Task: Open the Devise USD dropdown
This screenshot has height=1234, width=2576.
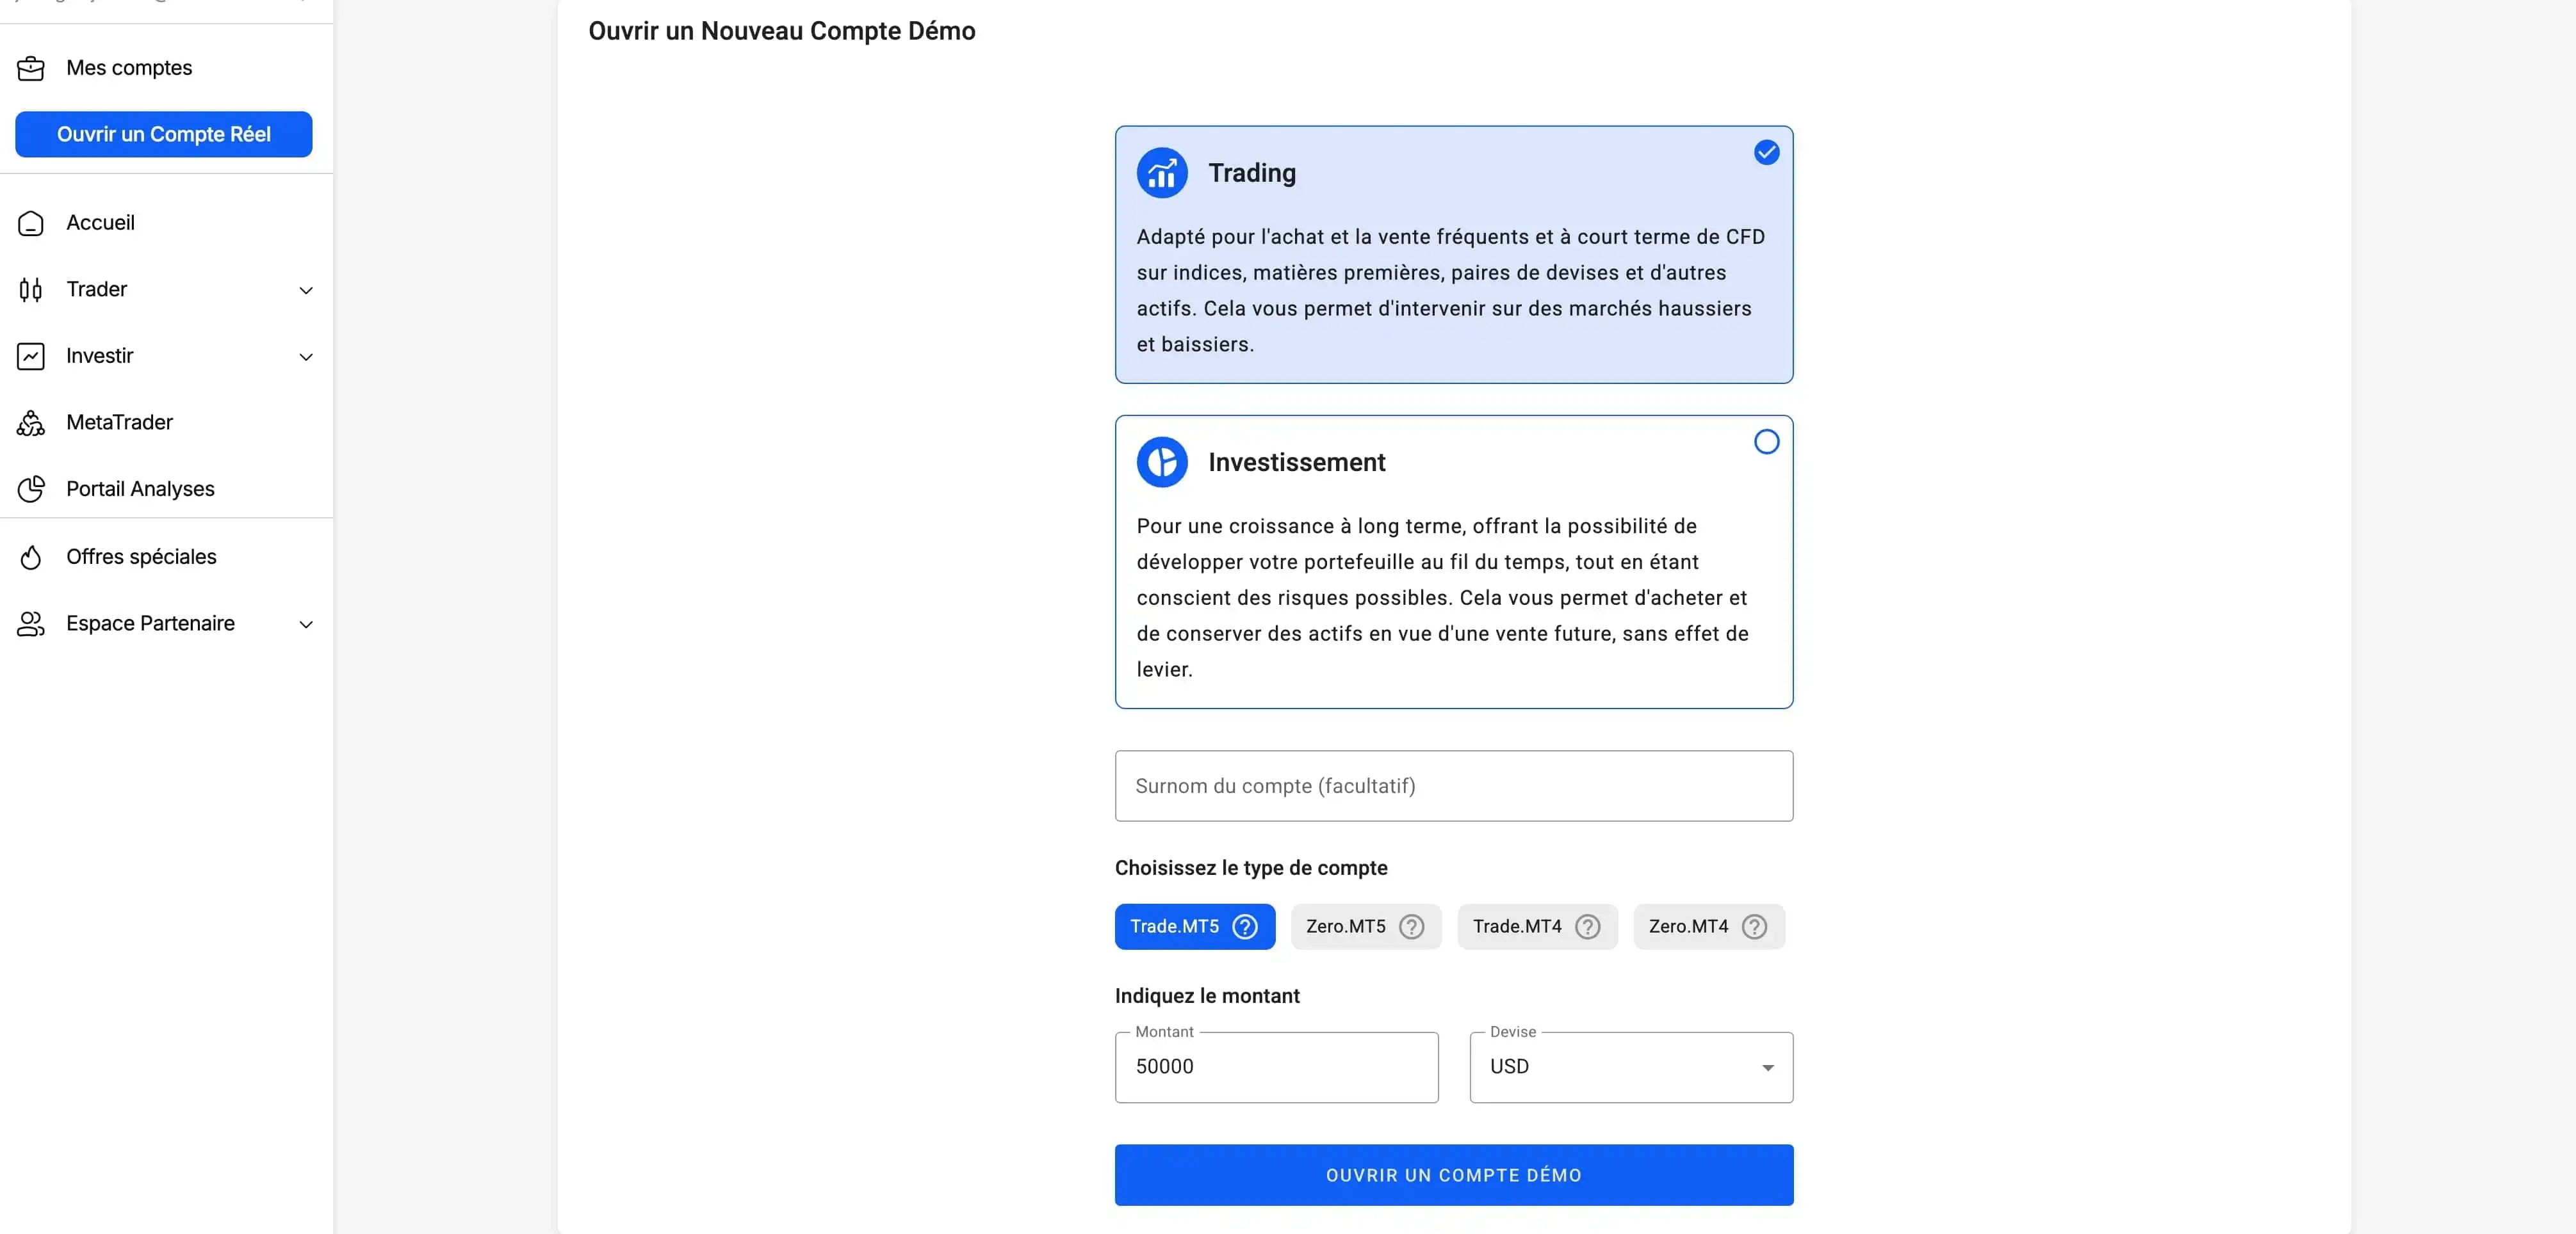Action: click(1631, 1067)
